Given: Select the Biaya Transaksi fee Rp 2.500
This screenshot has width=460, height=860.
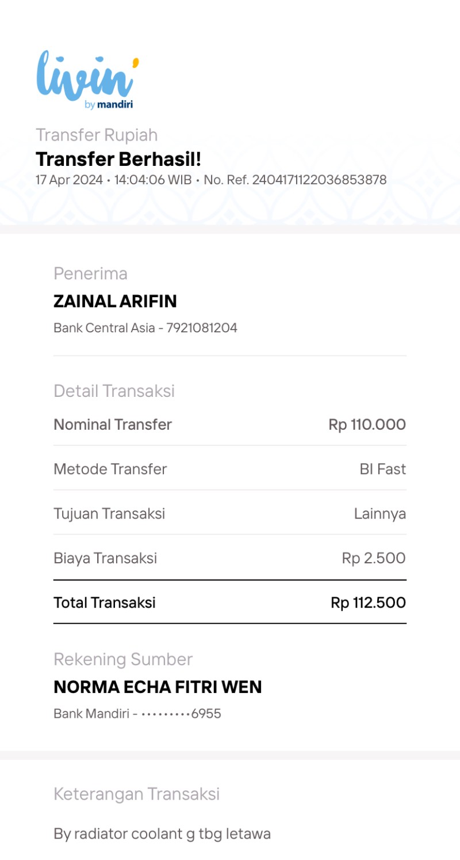Looking at the screenshot, I should (374, 558).
